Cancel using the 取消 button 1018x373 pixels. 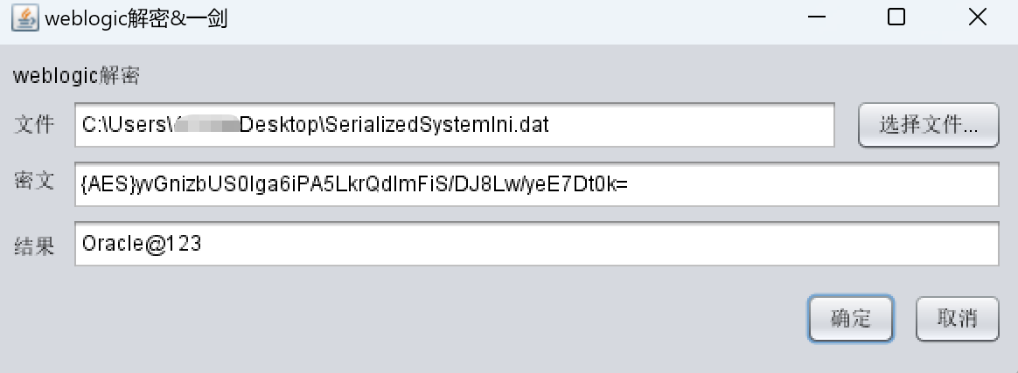957,318
